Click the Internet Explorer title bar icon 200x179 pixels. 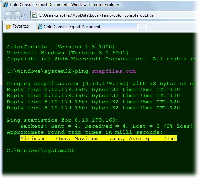pyautogui.click(x=6, y=5)
